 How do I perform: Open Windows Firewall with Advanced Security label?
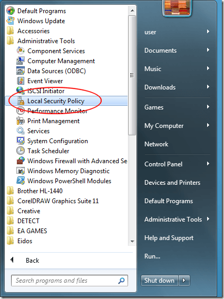click(x=77, y=161)
